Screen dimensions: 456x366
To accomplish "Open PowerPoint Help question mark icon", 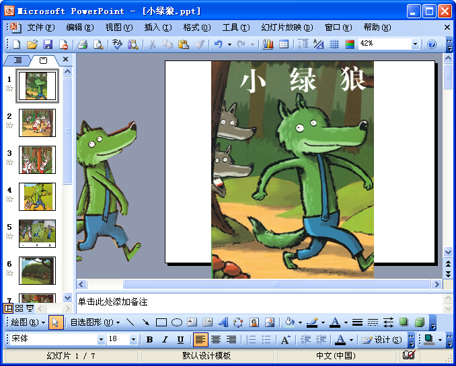I will tap(432, 44).
